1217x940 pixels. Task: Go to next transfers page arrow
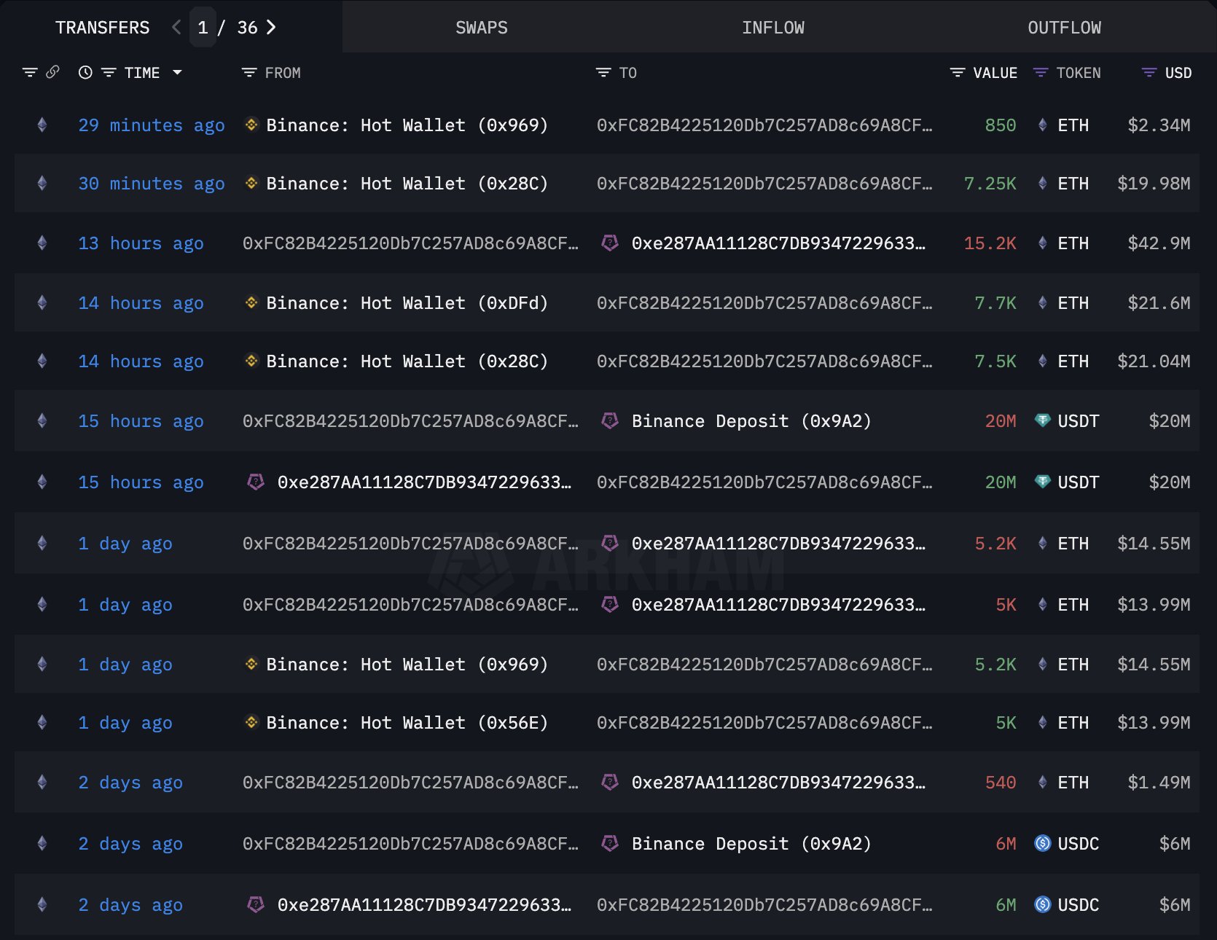(271, 28)
